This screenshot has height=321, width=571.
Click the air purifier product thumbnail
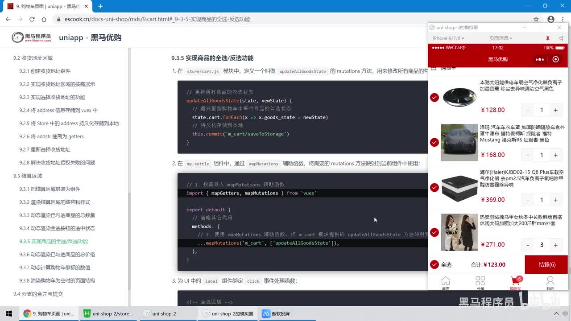[459, 97]
